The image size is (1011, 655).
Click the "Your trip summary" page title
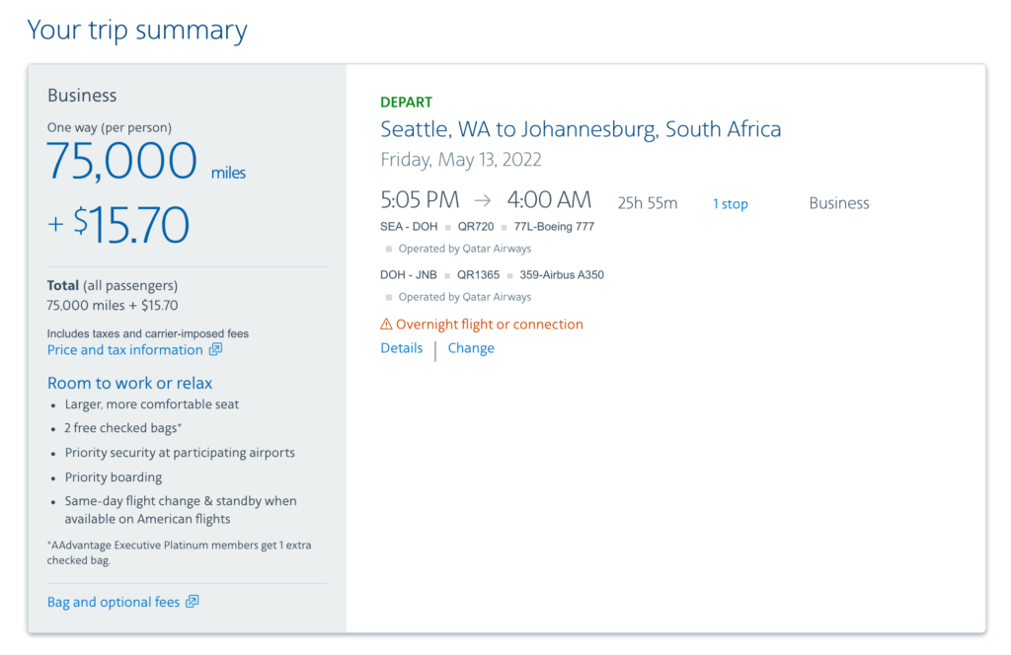137,31
